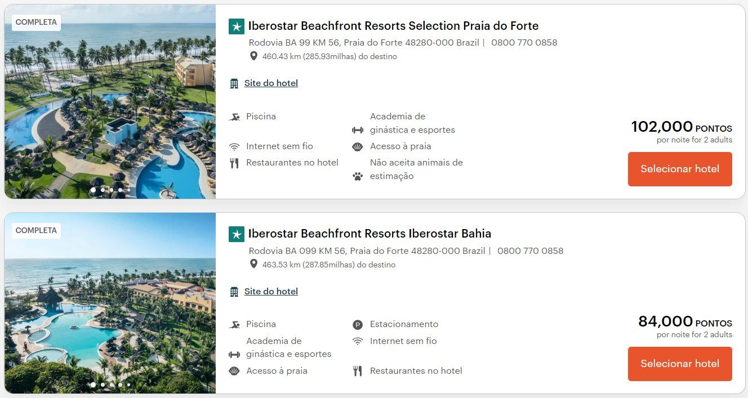Click the parking icon beside Estacionamento

(357, 325)
